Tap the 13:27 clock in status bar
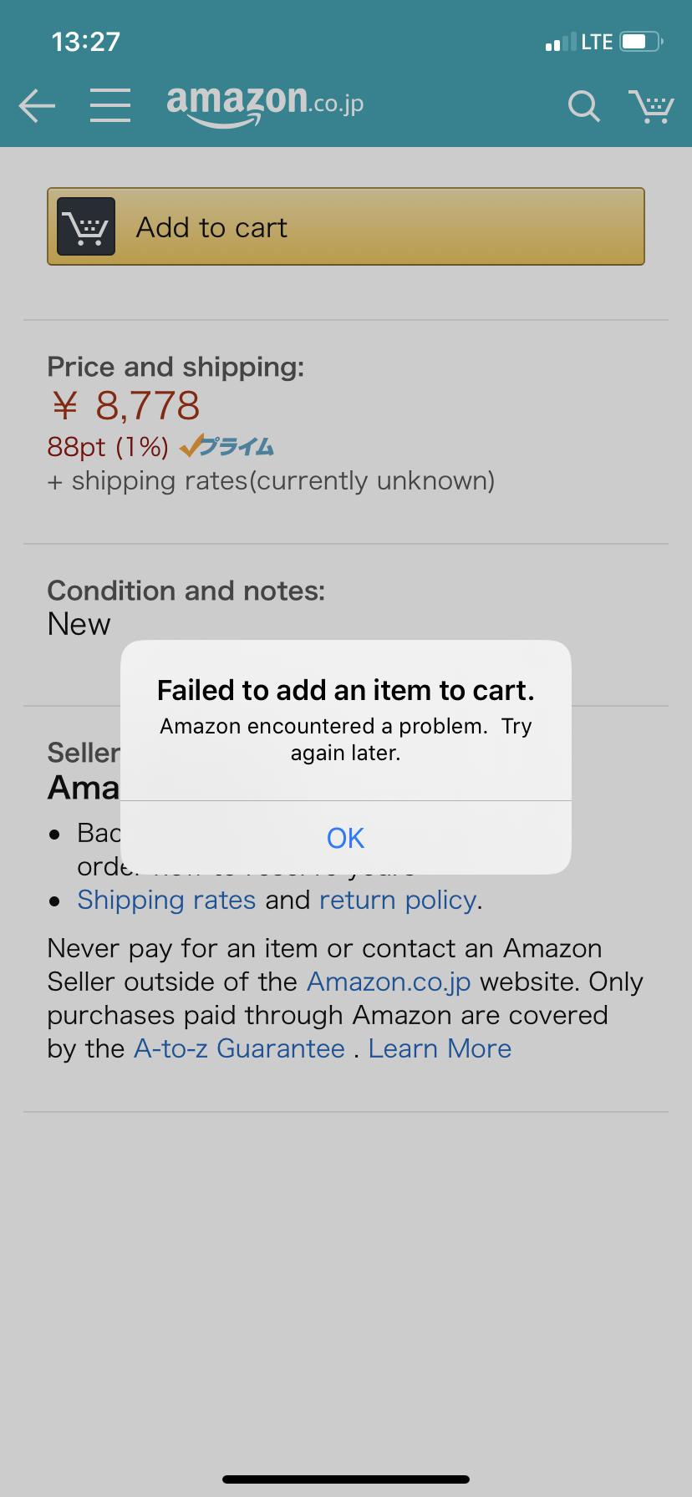692x1497 pixels. 86,42
